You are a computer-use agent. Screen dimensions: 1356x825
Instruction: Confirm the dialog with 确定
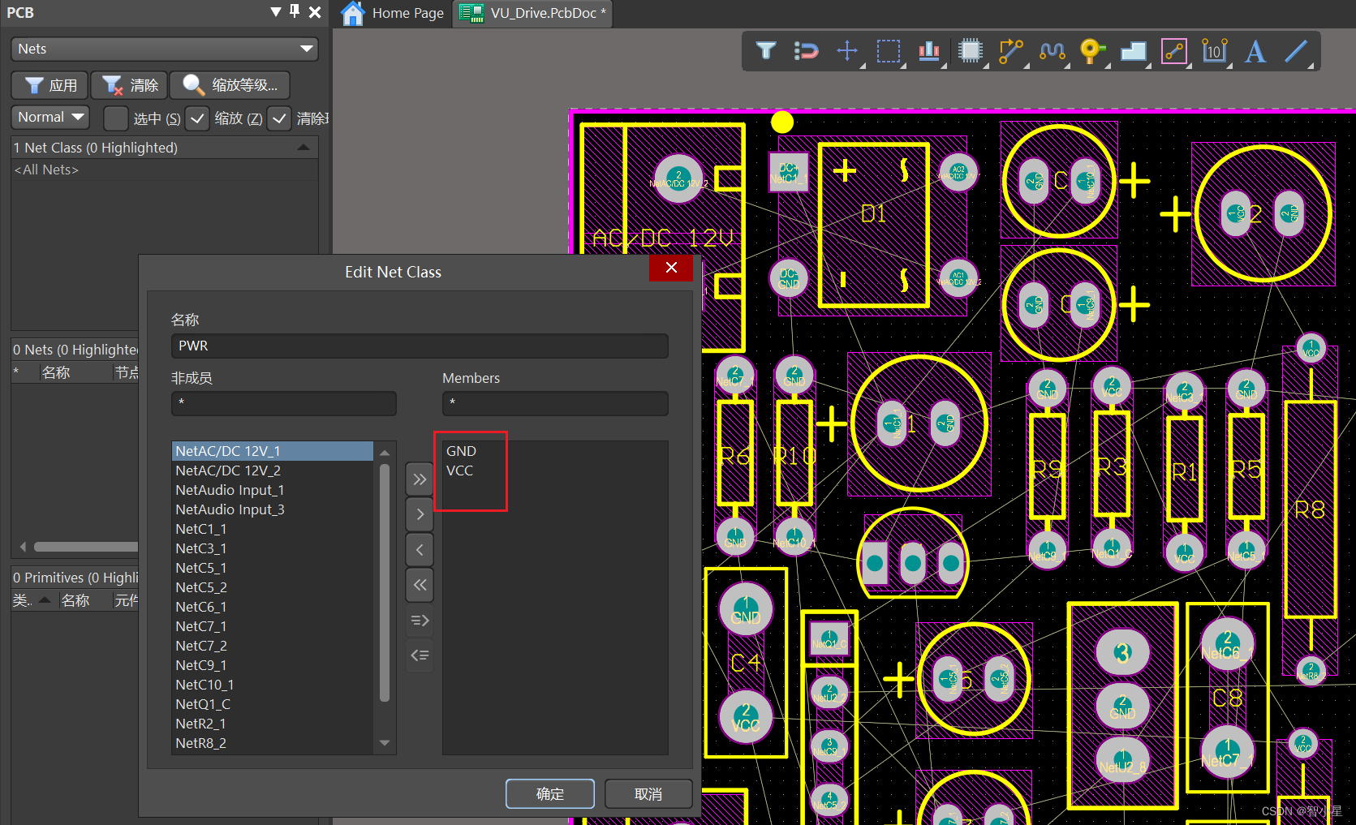pyautogui.click(x=550, y=793)
